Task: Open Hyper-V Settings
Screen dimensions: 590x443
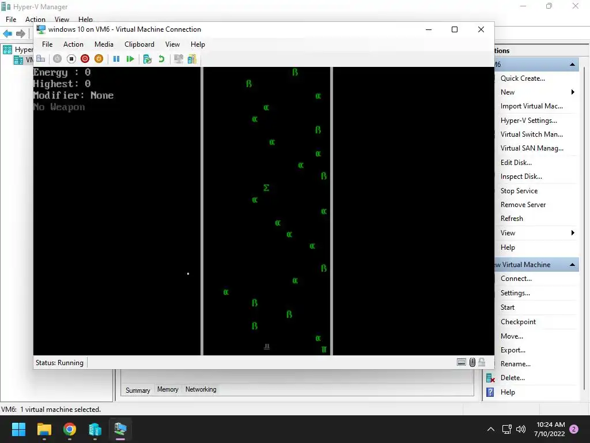Action: click(x=529, y=121)
